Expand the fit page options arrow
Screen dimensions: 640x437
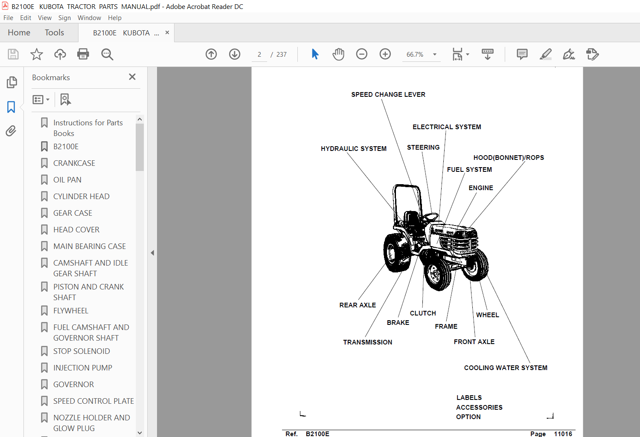pyautogui.click(x=468, y=54)
